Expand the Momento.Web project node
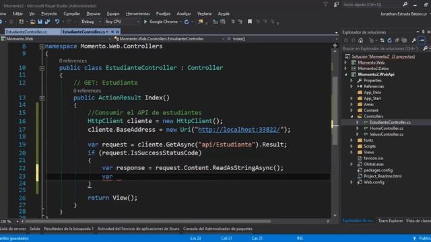Viewport: 431px width, 242px height. (x=345, y=63)
